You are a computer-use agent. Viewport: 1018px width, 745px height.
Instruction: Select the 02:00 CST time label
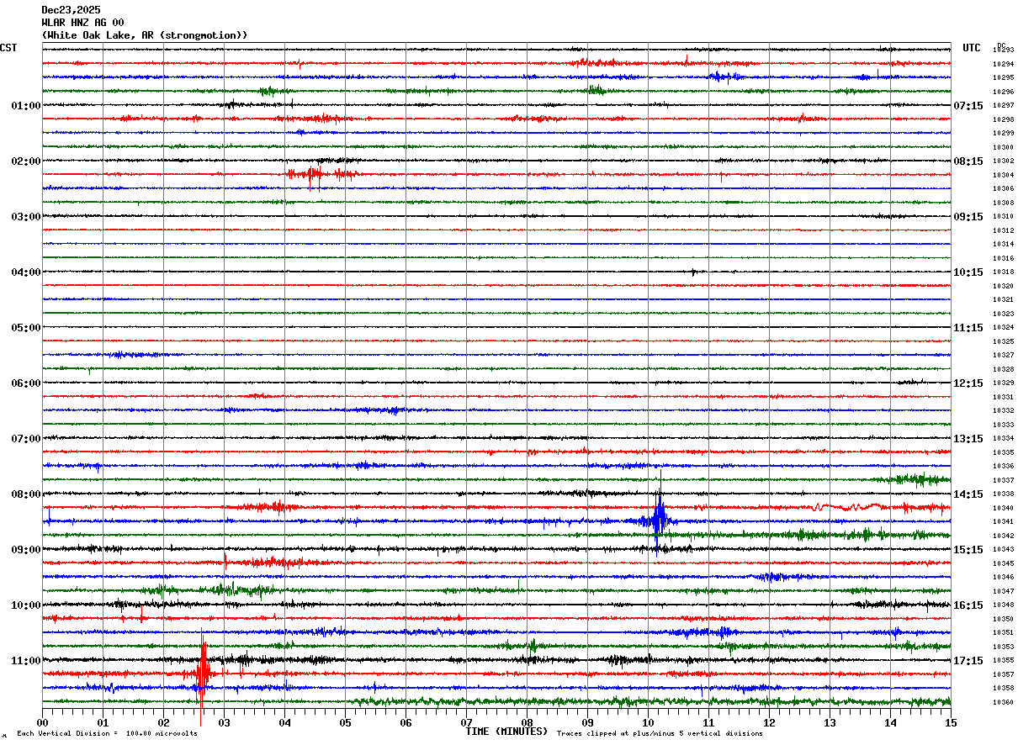(25, 161)
